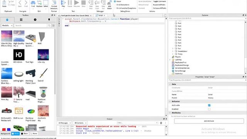This screenshot has width=247, height=139.
Task: Select the Shift to run script thumbnail
Action: point(19,111)
